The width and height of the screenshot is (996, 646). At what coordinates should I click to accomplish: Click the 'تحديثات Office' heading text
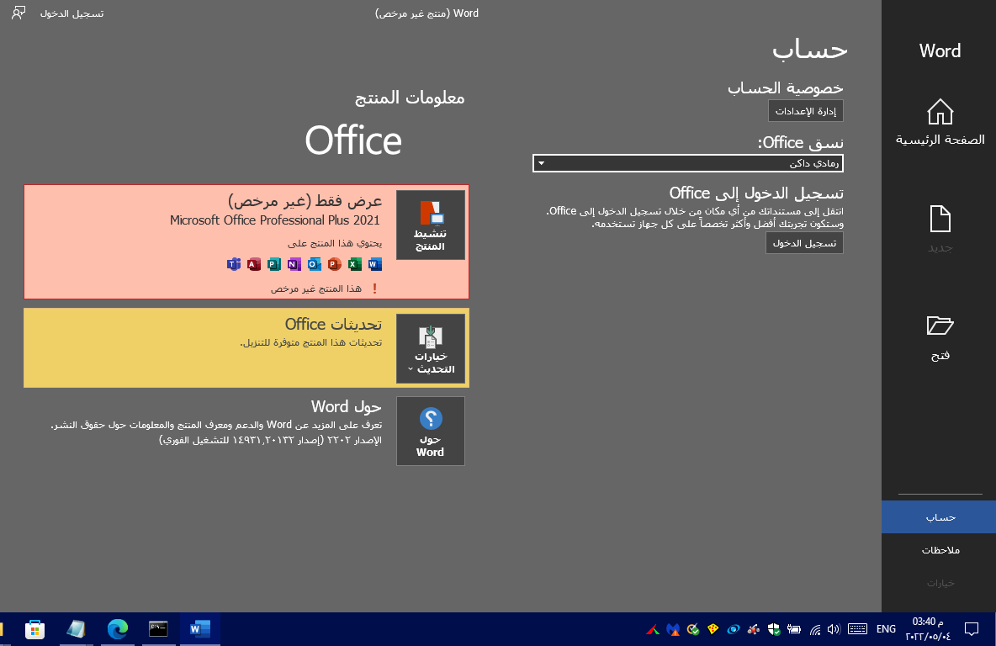click(x=333, y=324)
